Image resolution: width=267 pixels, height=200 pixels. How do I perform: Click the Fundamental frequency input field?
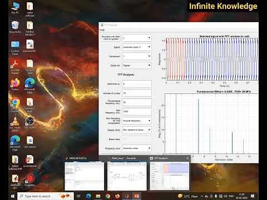137,102
